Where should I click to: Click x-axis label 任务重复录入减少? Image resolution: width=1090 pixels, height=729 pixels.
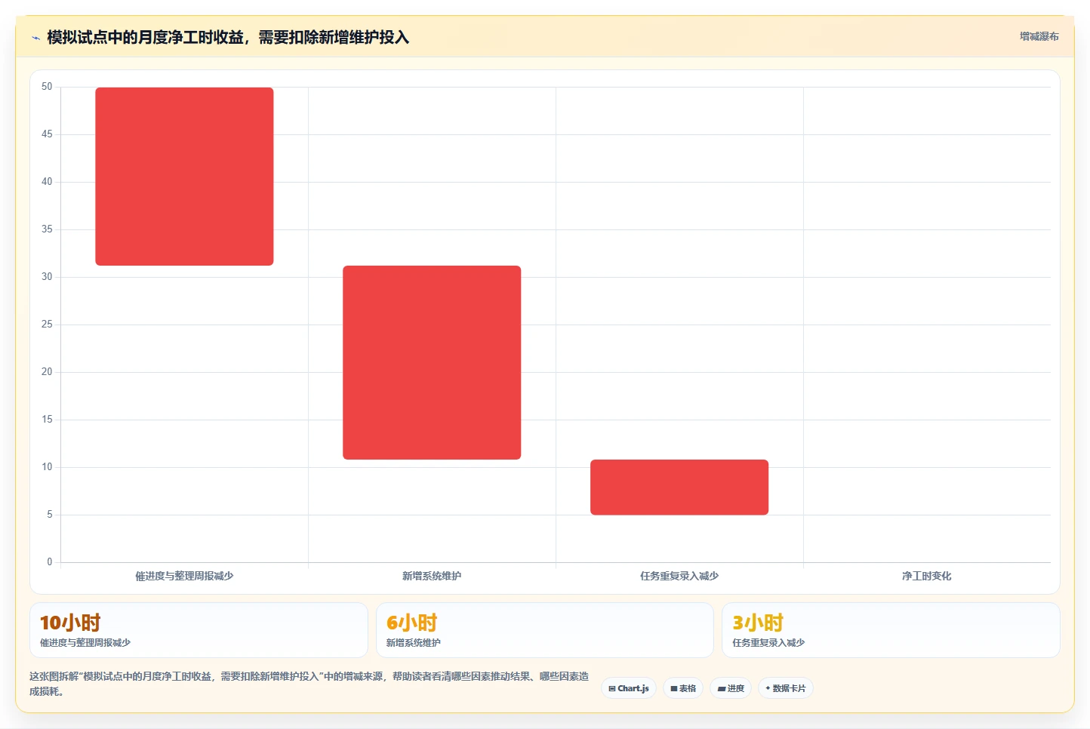click(x=679, y=576)
